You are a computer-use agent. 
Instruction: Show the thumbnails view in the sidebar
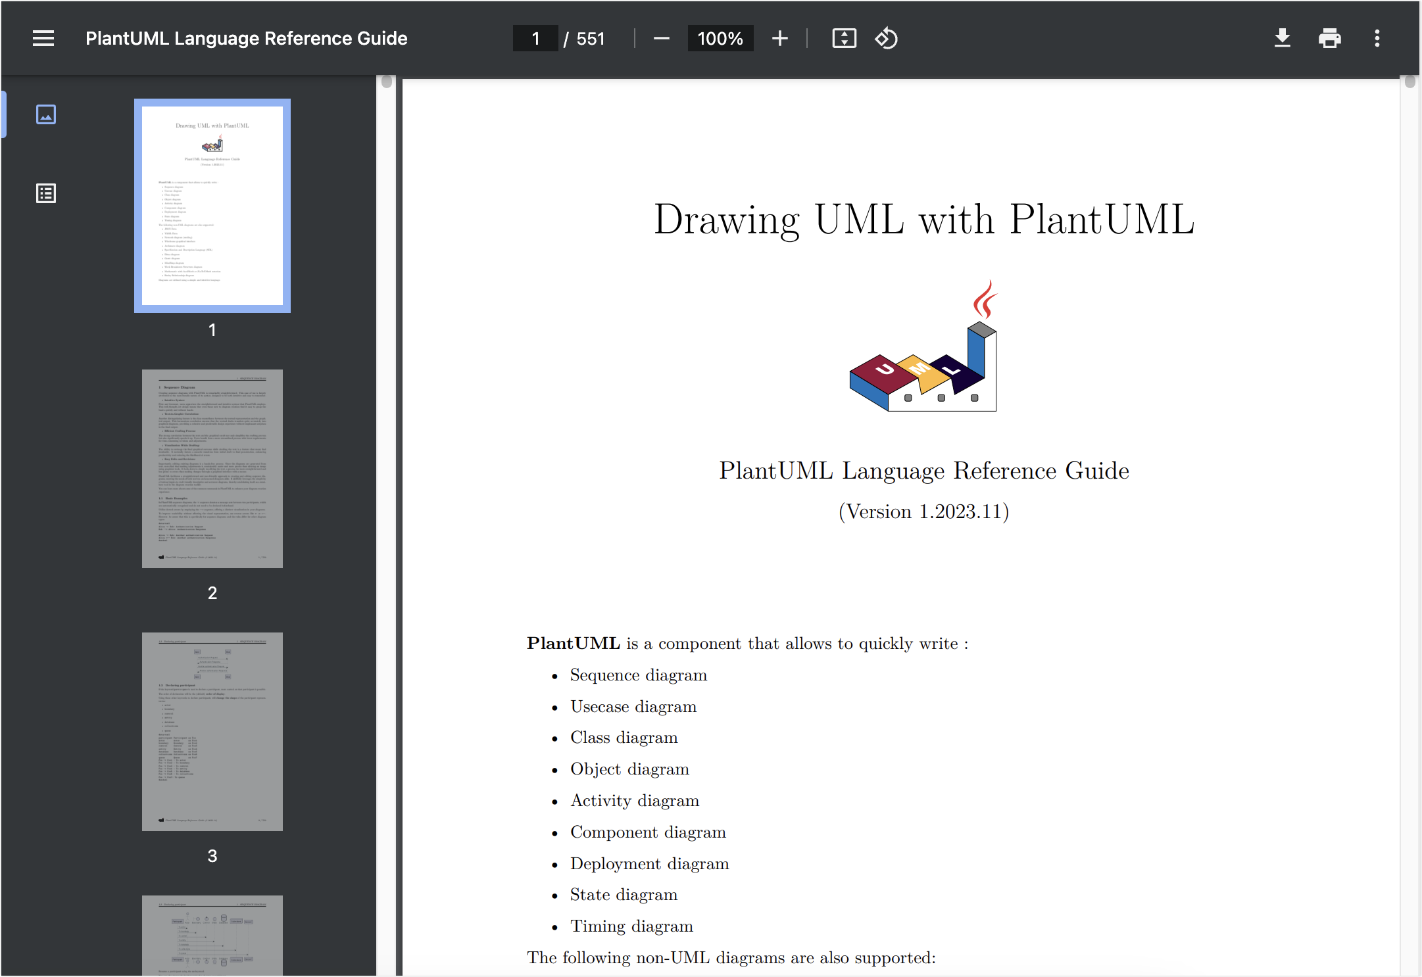(x=45, y=114)
